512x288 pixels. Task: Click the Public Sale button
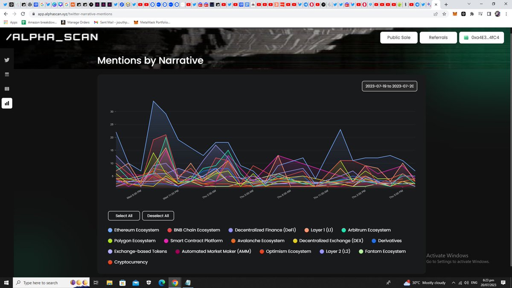tap(398, 37)
